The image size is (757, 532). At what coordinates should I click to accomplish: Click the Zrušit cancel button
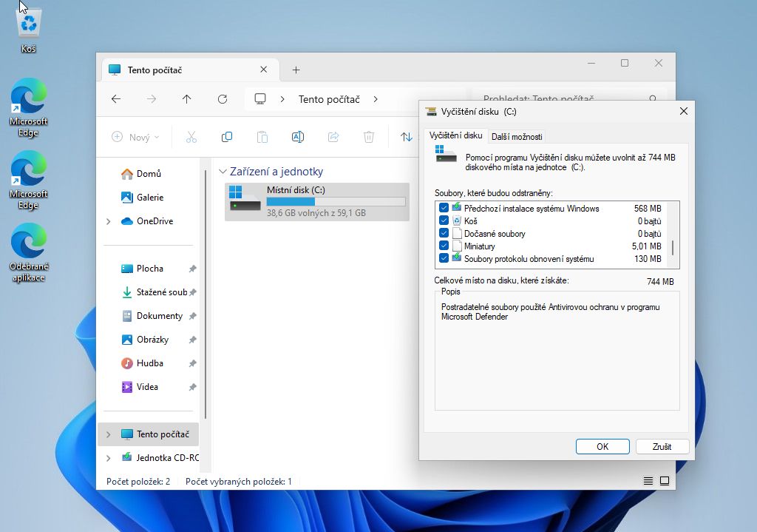click(662, 447)
